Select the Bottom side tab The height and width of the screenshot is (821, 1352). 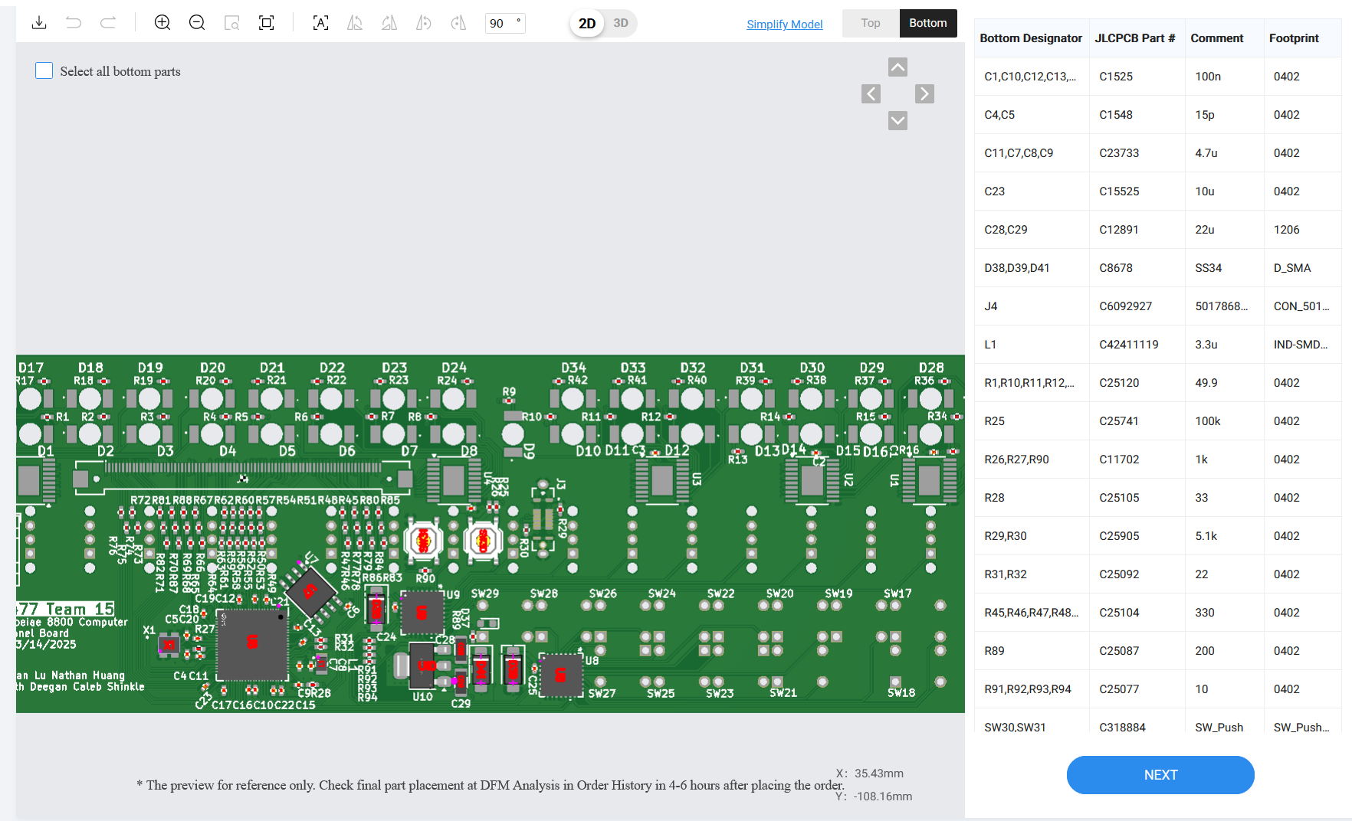(x=927, y=23)
